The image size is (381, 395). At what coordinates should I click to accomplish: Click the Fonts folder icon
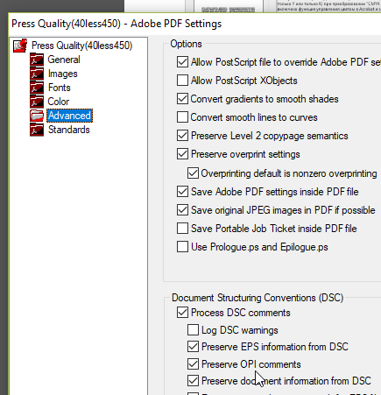pos(37,88)
